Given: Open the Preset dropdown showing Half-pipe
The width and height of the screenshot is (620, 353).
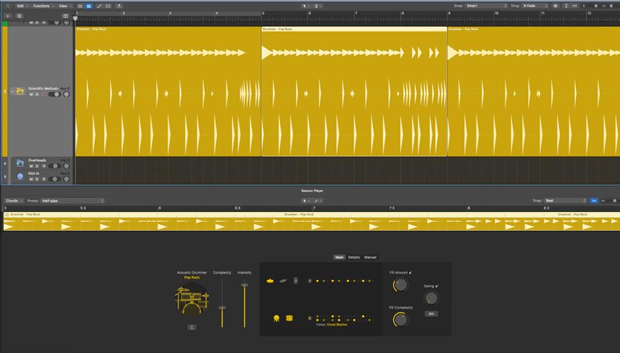Looking at the screenshot, I should tap(72, 201).
